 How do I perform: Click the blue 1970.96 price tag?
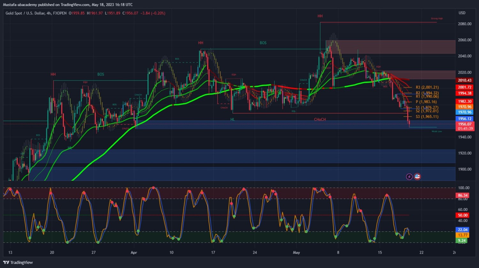465,112
